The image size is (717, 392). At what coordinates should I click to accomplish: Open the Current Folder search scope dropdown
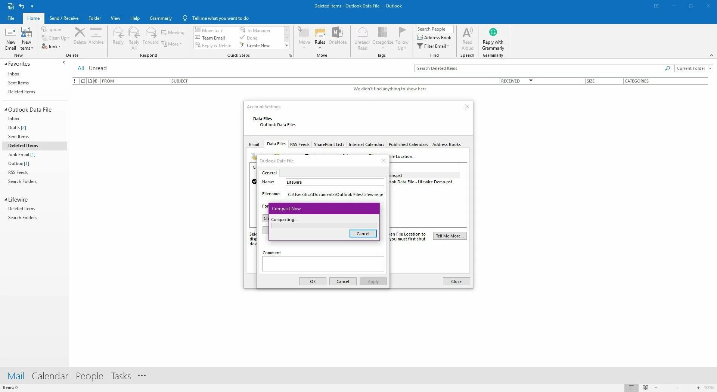click(x=694, y=68)
